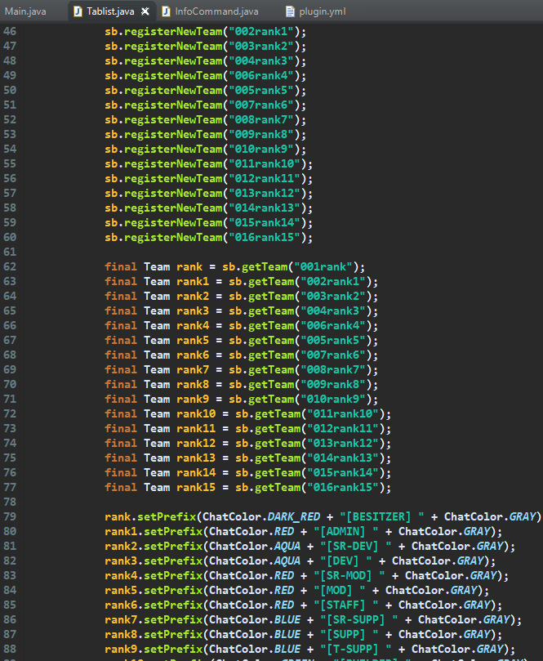Close the Tablist.java tab

145,11
